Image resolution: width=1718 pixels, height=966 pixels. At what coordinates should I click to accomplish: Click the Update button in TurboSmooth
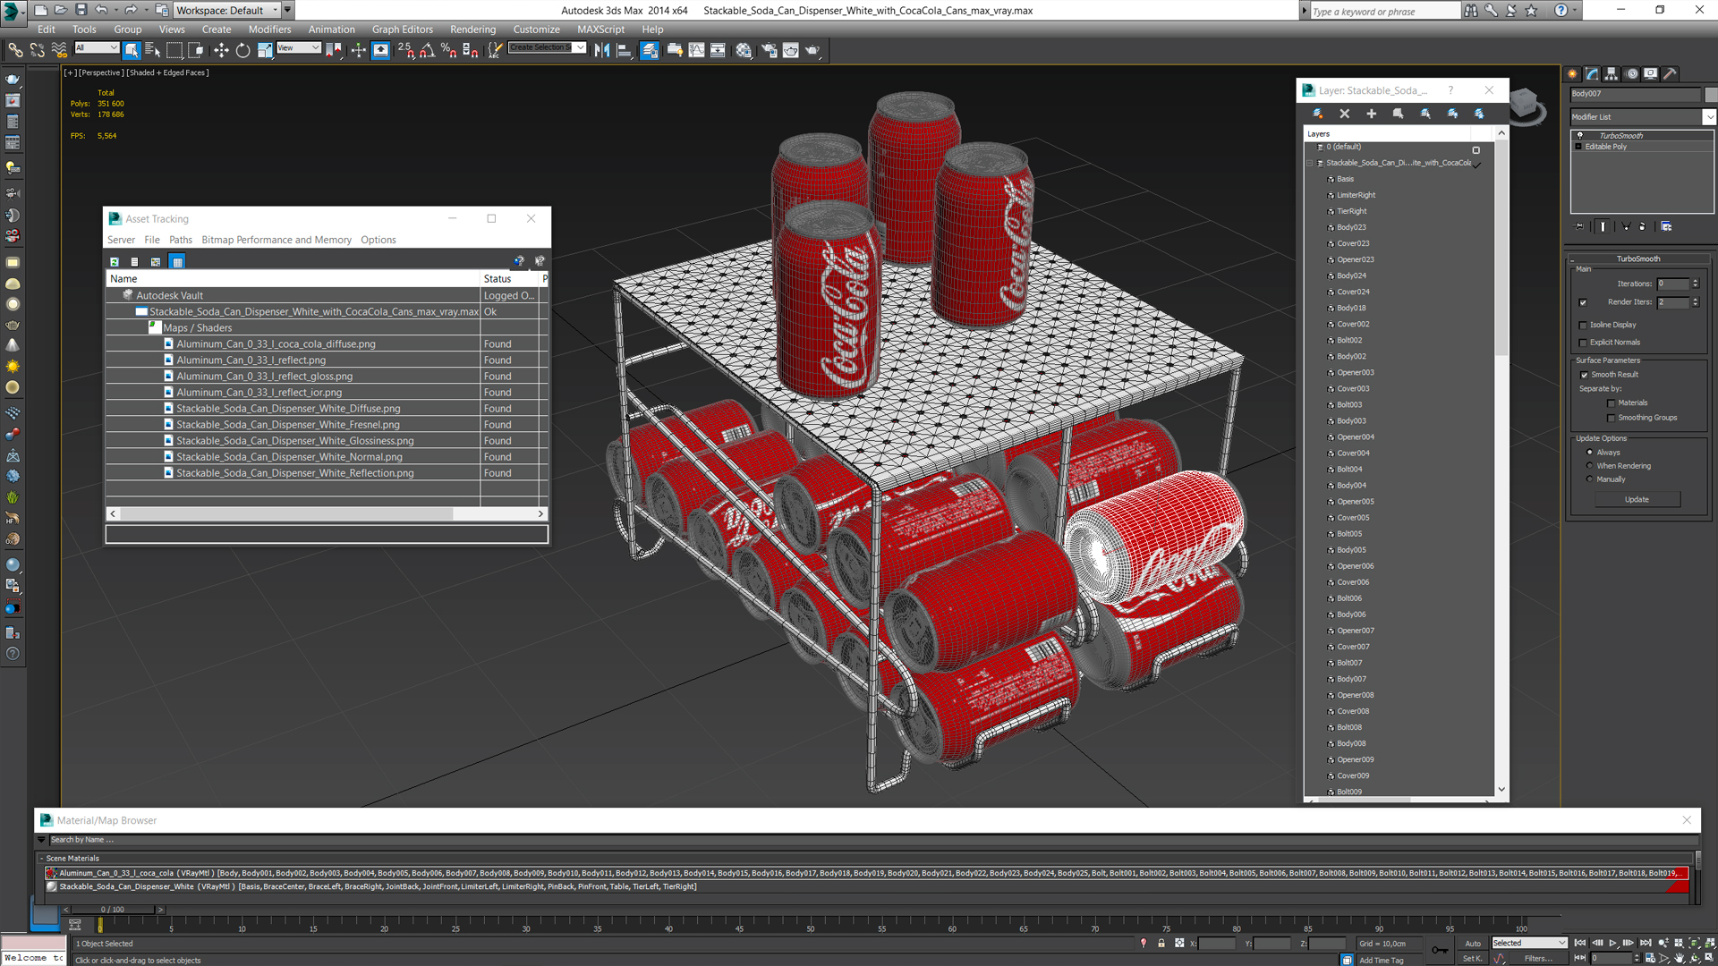[x=1637, y=499]
